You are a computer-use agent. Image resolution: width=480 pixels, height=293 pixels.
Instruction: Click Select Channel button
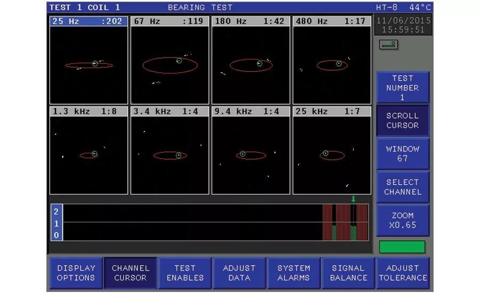tap(403, 187)
